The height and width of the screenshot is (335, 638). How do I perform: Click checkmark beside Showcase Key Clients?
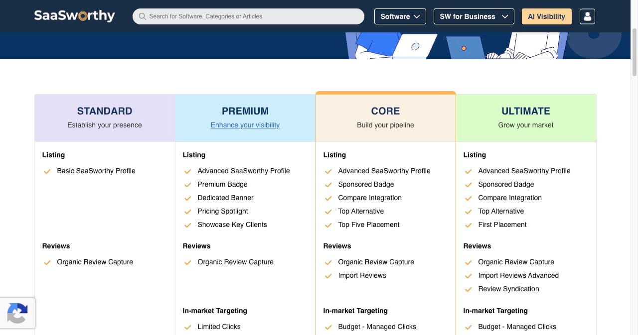pos(188,225)
